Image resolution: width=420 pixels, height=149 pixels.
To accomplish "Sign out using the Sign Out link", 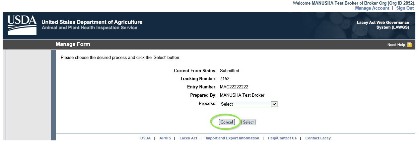I will point(405,8).
